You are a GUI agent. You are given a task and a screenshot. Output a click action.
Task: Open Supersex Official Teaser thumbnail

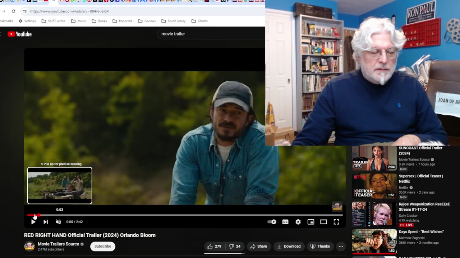coord(374,186)
